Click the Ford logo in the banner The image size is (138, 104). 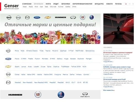pyautogui.click(x=37, y=17)
